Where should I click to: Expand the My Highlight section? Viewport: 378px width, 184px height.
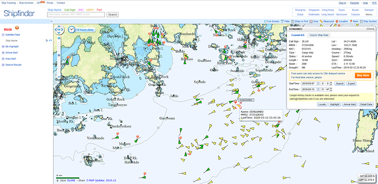pyautogui.click(x=3, y=46)
